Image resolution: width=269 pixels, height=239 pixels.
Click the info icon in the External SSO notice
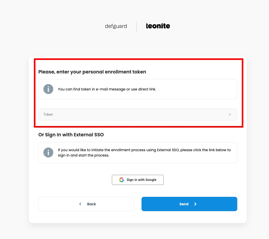pyautogui.click(x=48, y=153)
